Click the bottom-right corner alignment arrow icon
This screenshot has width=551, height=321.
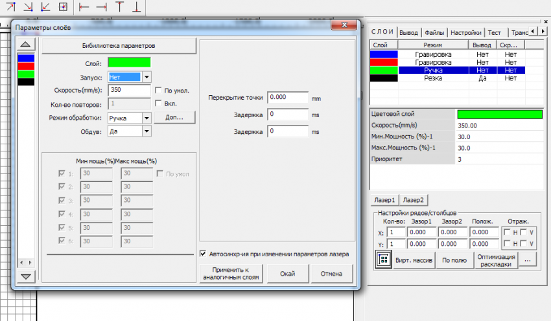pos(28,7)
